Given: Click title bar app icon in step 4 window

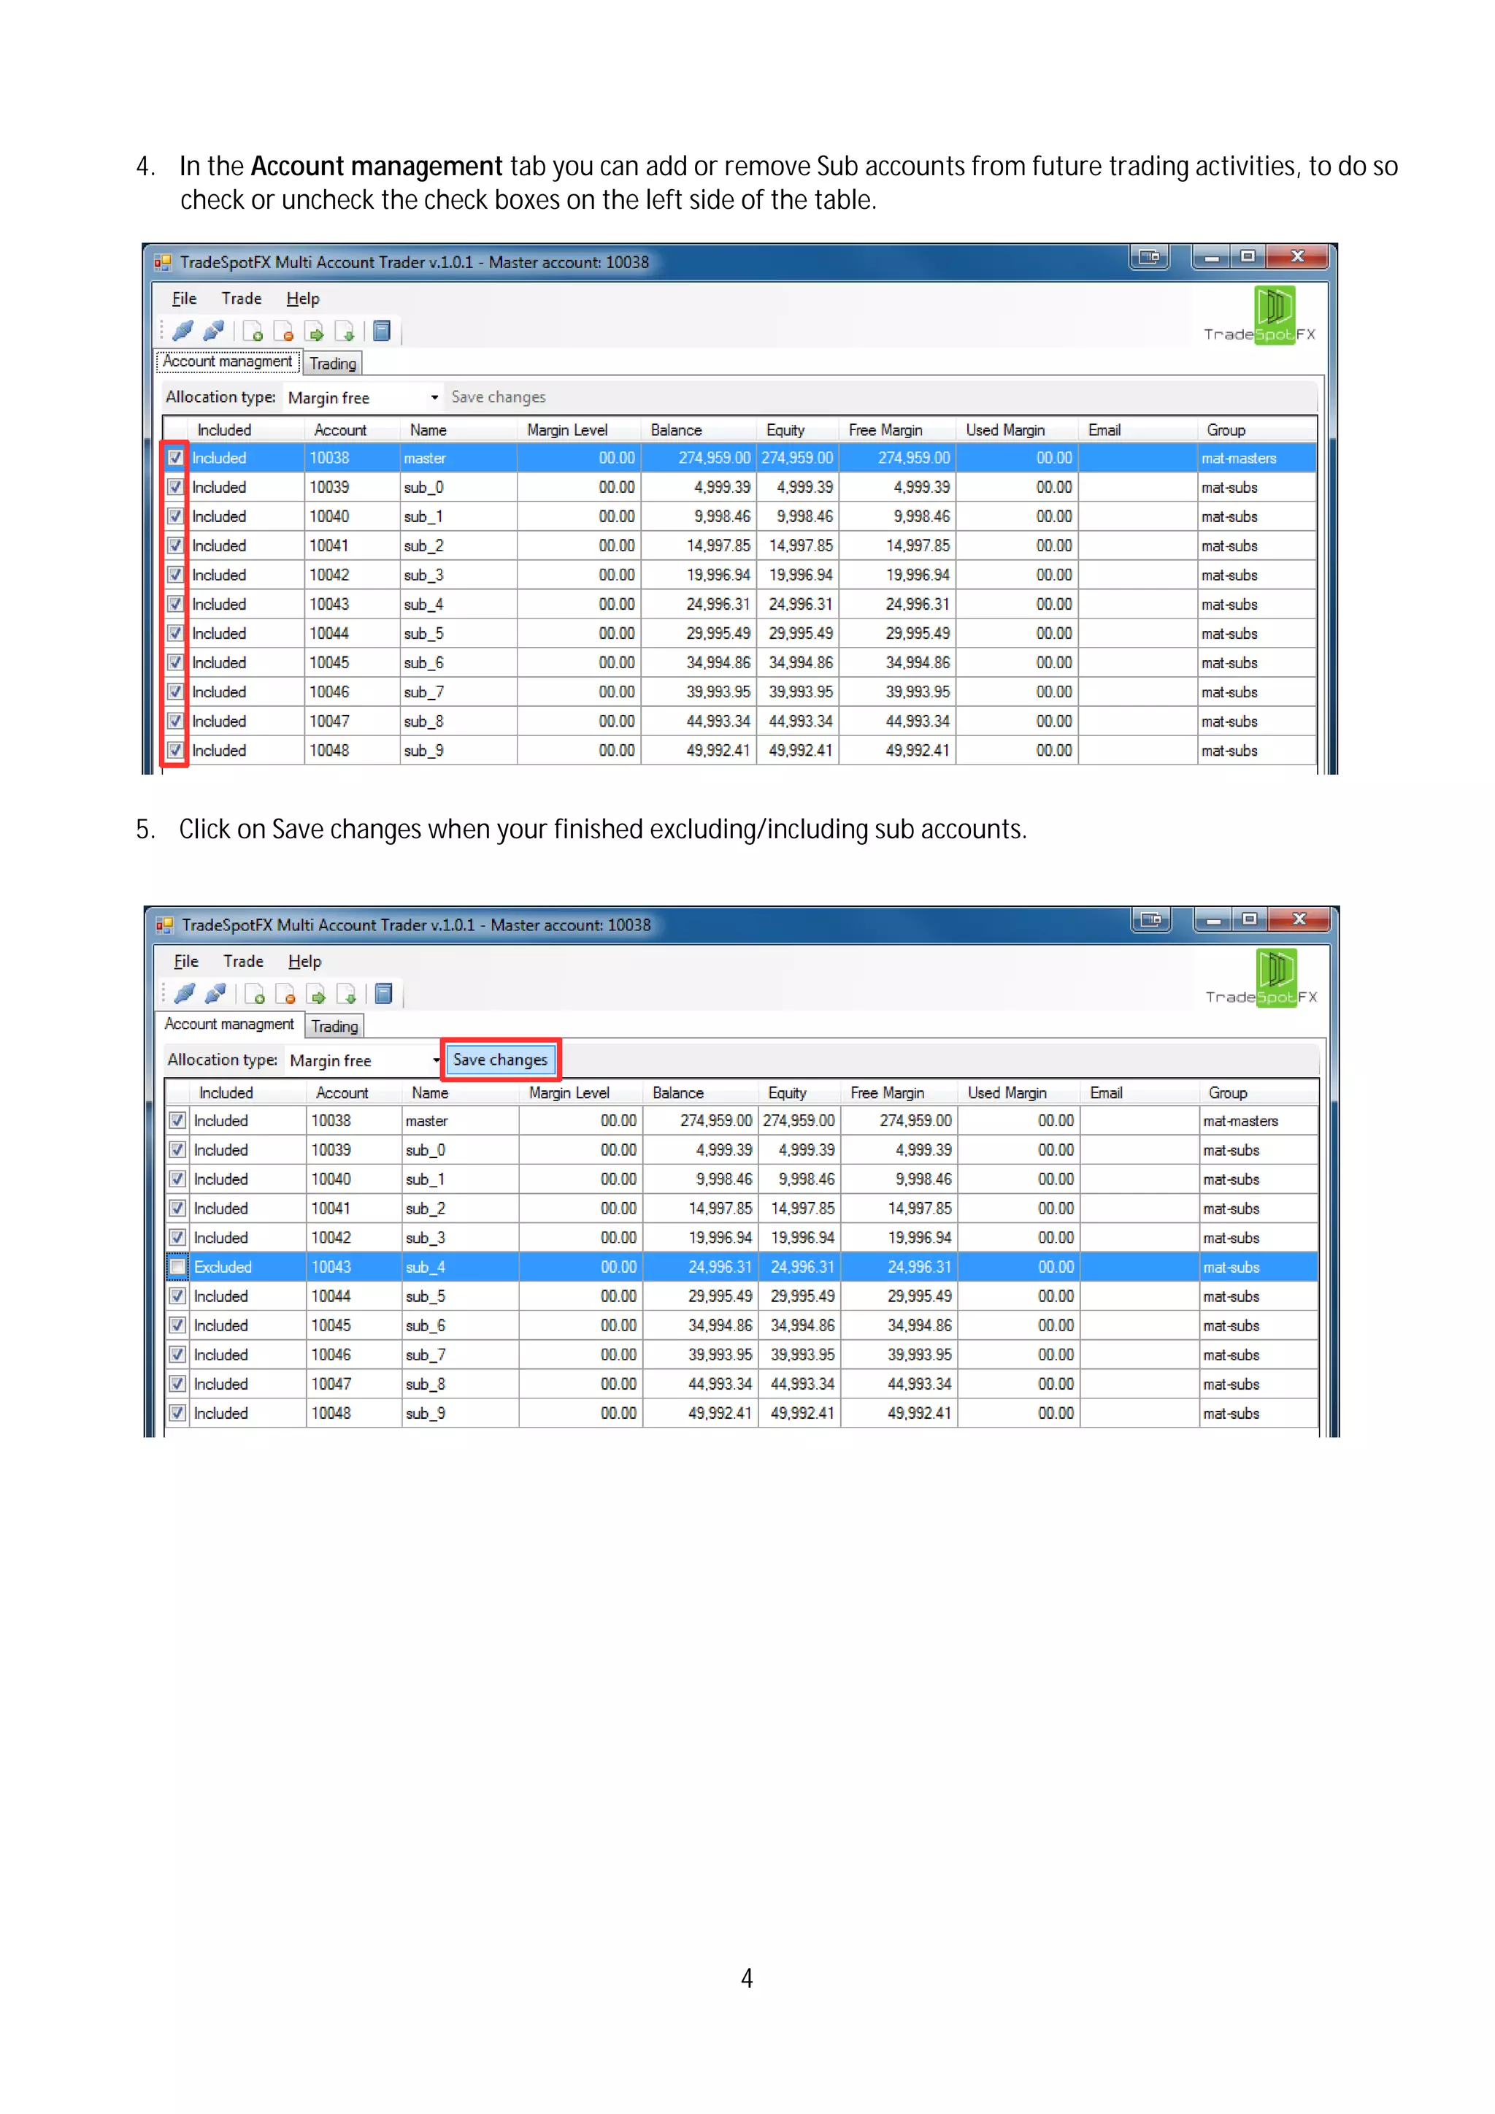Looking at the screenshot, I should click(163, 262).
